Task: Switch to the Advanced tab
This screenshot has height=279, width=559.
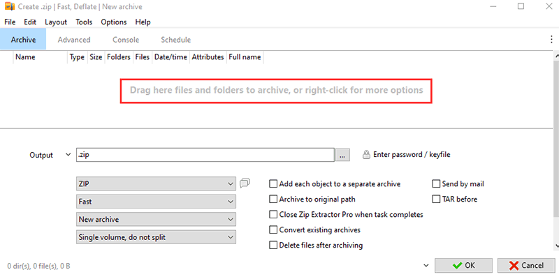Action: pos(74,40)
